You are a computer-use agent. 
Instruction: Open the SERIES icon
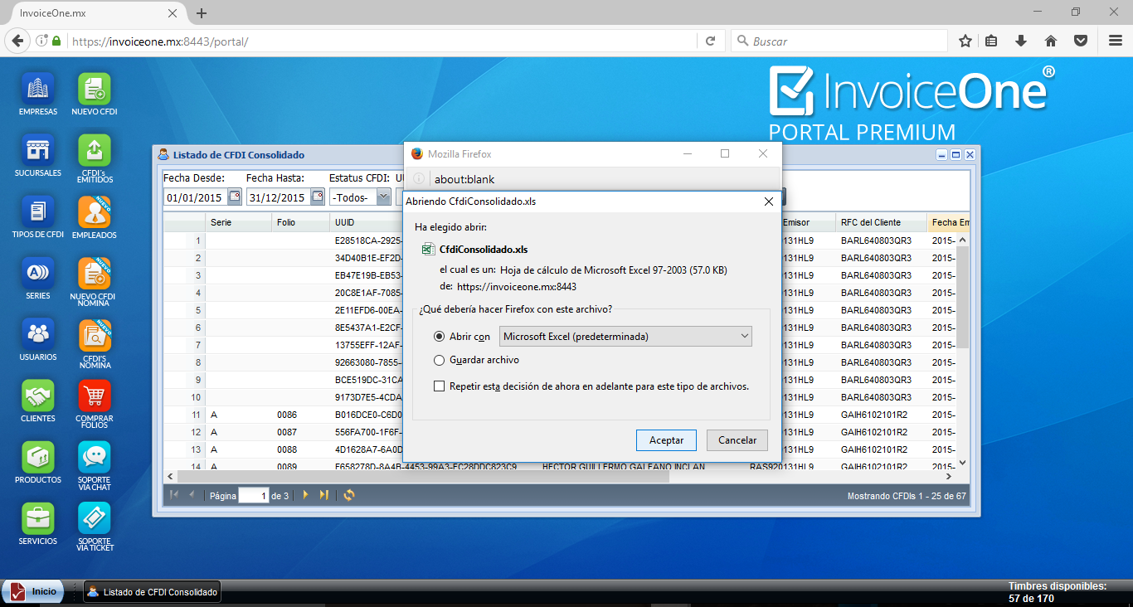(38, 274)
